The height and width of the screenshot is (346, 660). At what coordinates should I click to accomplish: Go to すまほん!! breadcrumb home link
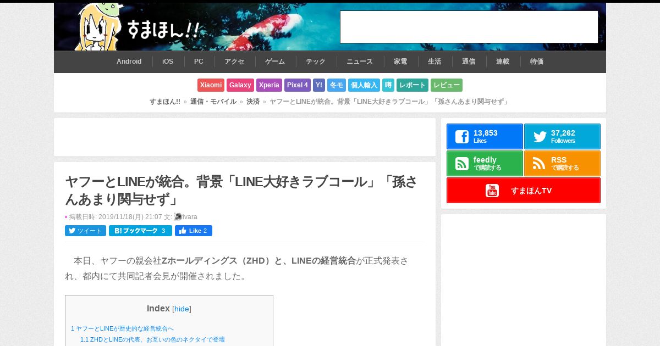click(x=165, y=102)
